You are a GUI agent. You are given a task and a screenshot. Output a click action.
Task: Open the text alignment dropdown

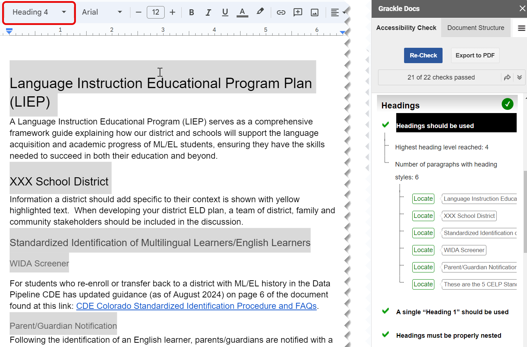[338, 12]
